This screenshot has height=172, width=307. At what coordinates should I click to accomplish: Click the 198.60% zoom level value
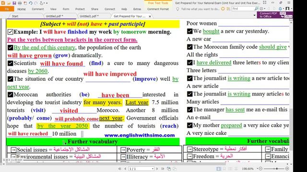pyautogui.click(x=248, y=169)
